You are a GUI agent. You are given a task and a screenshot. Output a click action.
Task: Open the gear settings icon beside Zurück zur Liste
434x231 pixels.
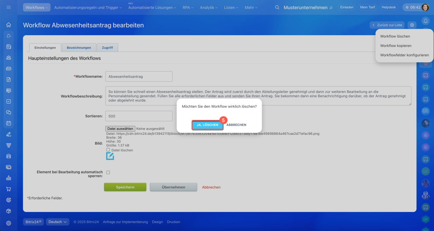pyautogui.click(x=412, y=25)
